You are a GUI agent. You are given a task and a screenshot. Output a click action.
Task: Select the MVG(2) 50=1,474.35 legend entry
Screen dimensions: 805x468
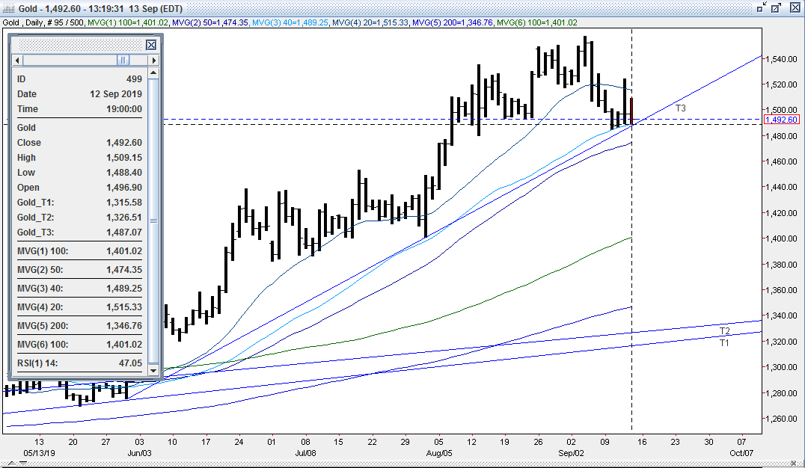(210, 22)
